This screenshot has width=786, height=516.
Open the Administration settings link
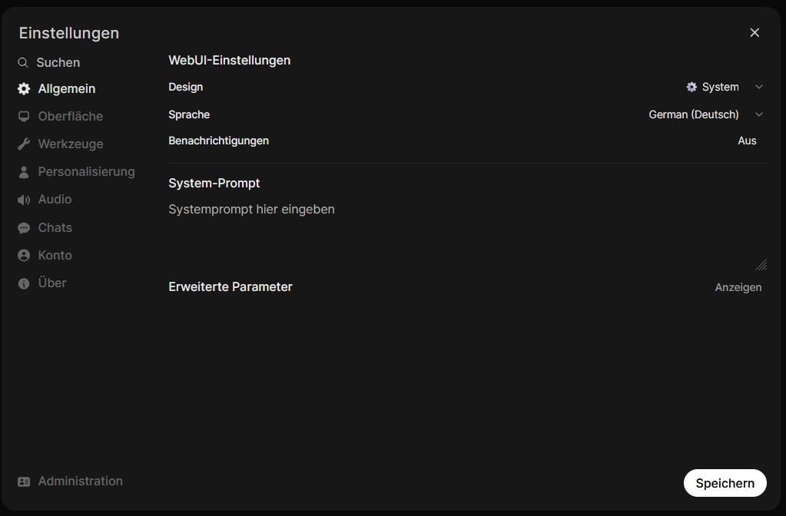(x=80, y=481)
